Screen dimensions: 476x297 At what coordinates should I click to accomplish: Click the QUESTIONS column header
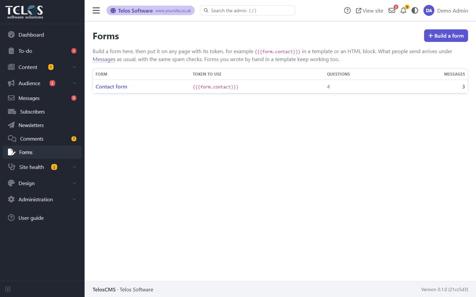click(x=338, y=74)
